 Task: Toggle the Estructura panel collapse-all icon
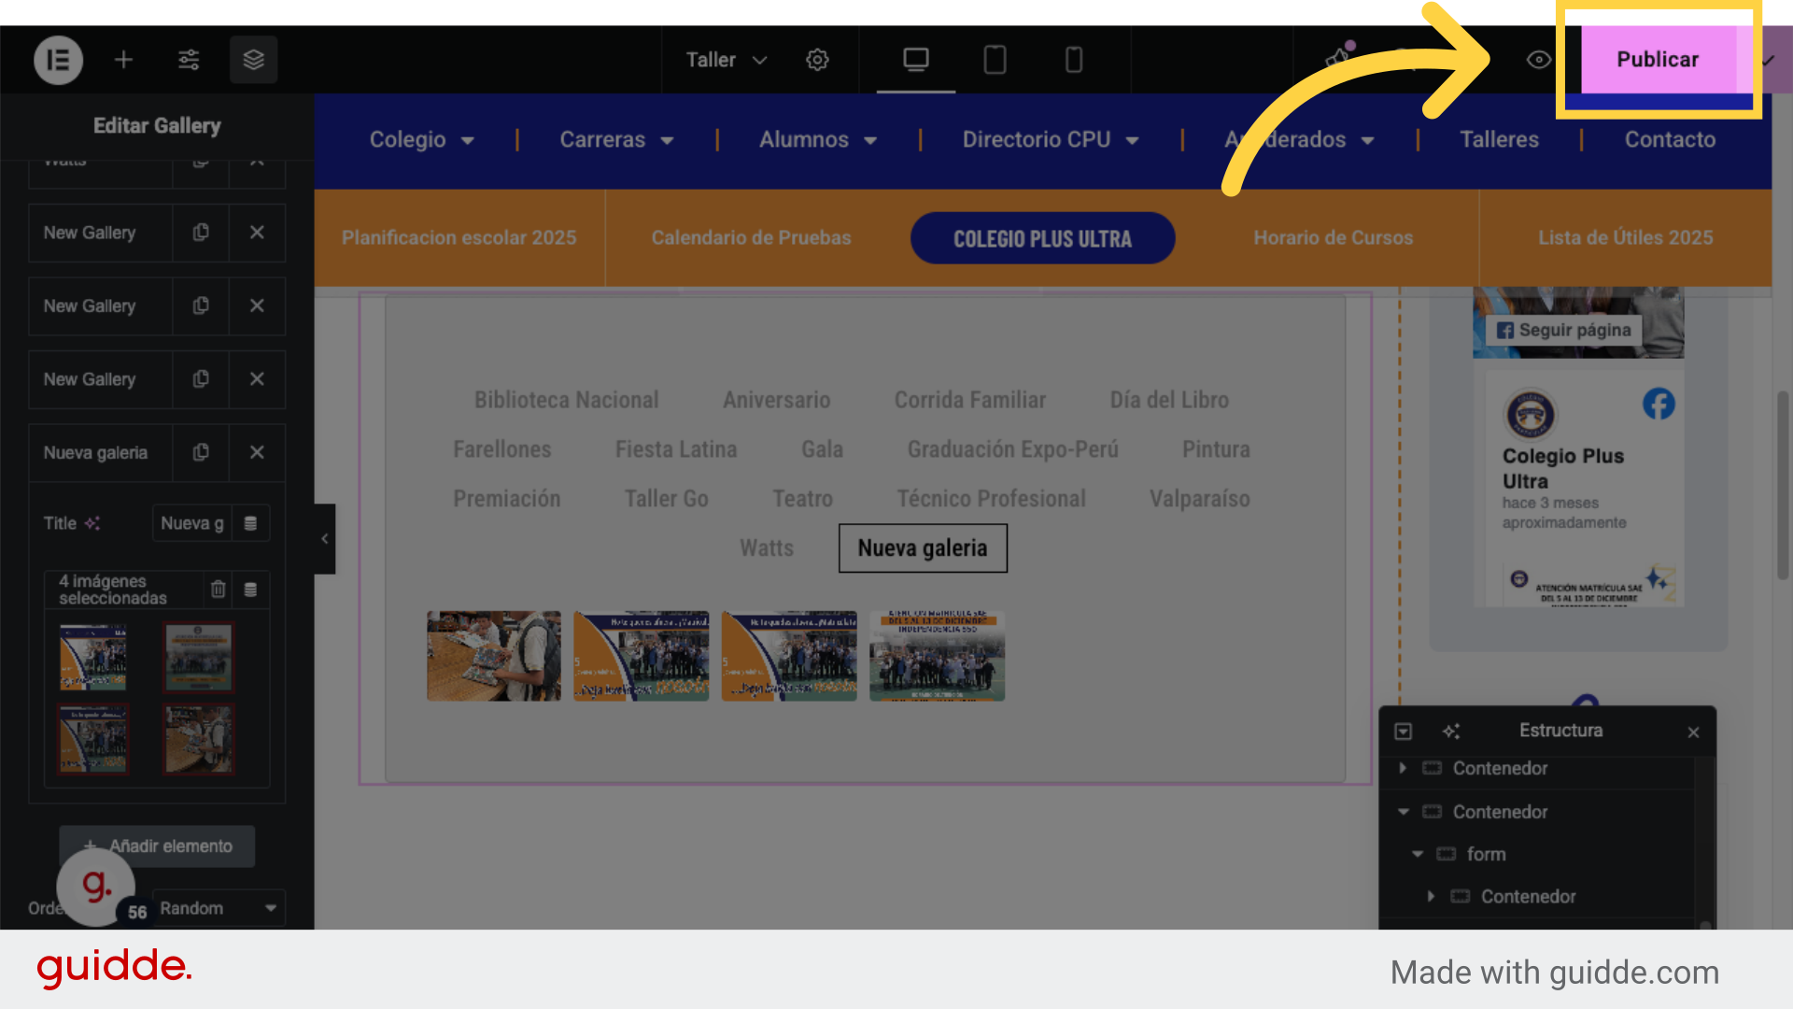[1403, 732]
